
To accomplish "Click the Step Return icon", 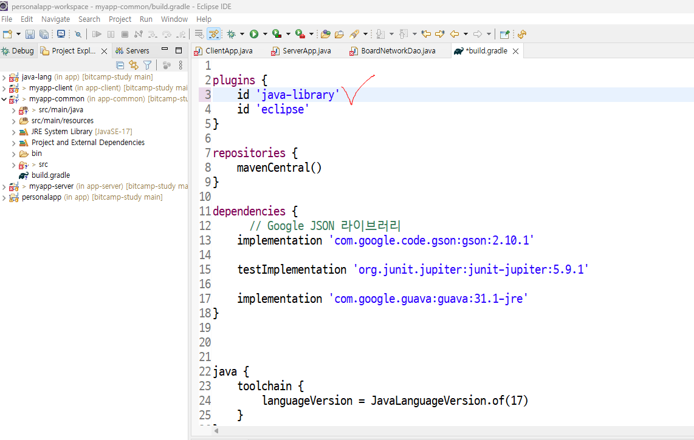I will [x=181, y=34].
